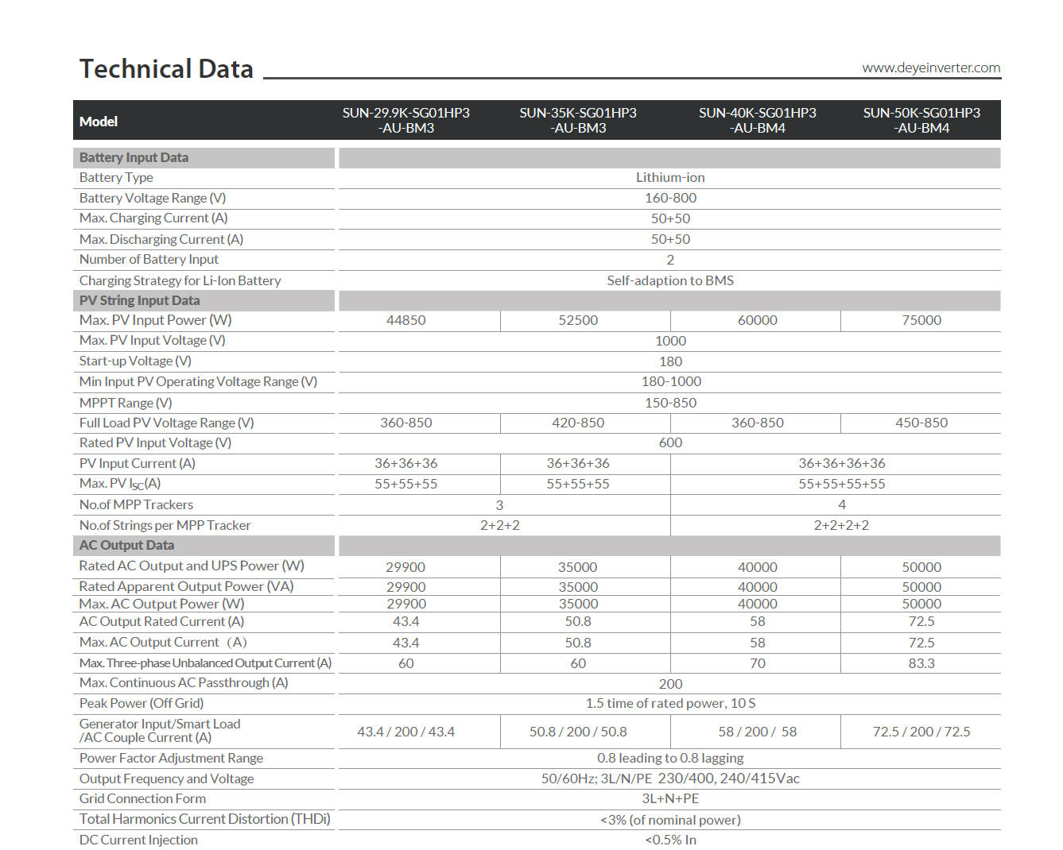1063x850 pixels.
Task: Click the 'Power Factor Adjustment Range' label
Action: click(x=171, y=759)
